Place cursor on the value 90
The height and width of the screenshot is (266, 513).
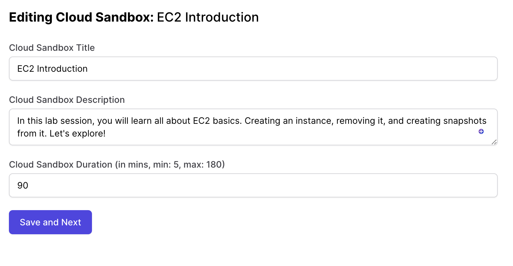click(x=23, y=185)
